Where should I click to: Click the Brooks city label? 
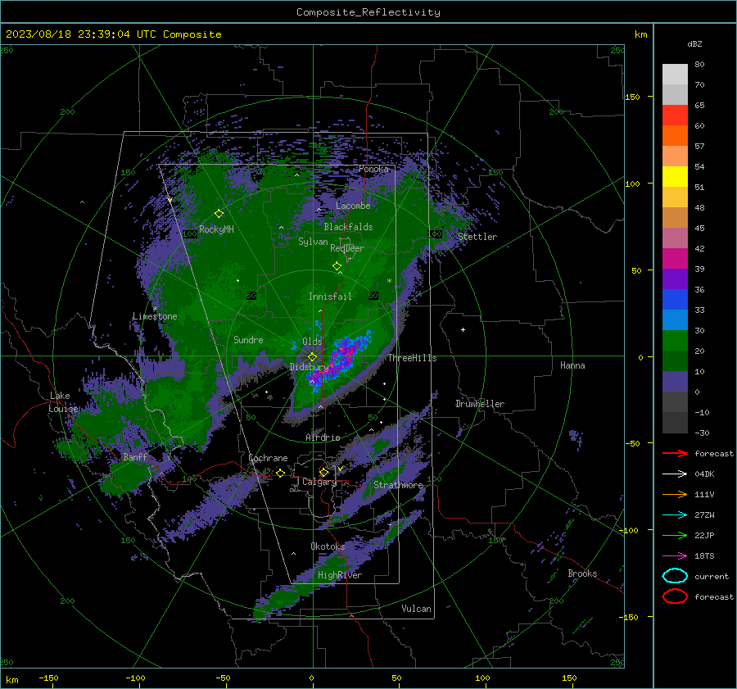[582, 573]
